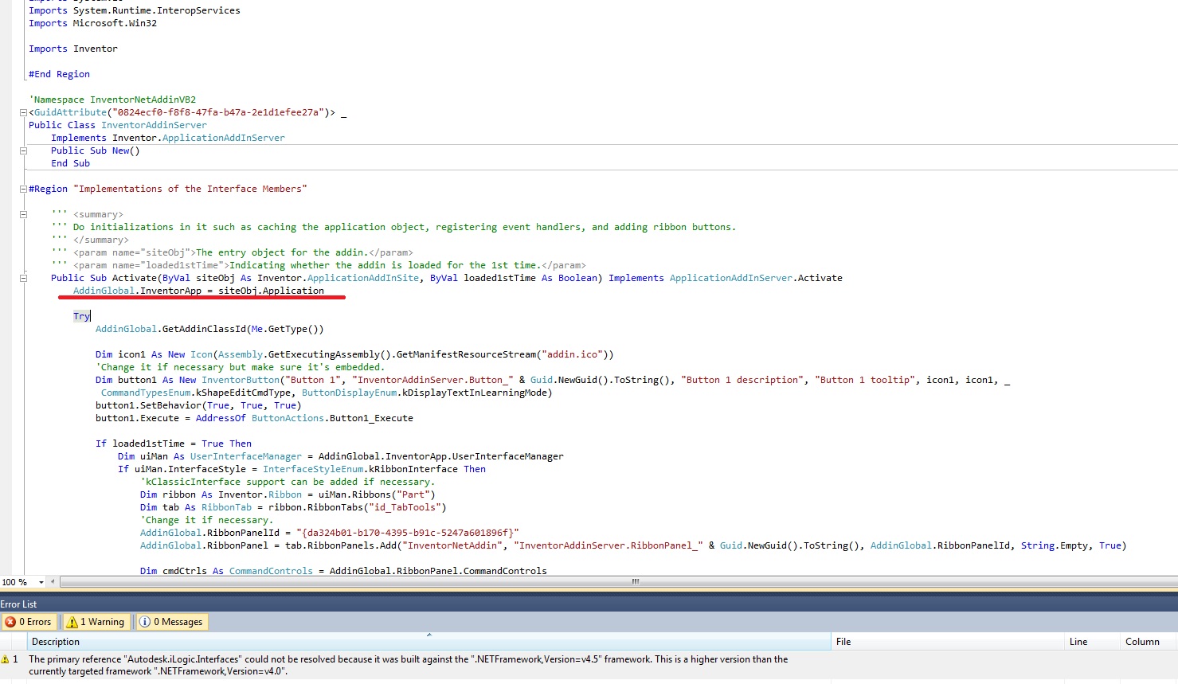Click the 'Namespace InventorNetAddinVB2 comment

(112, 100)
